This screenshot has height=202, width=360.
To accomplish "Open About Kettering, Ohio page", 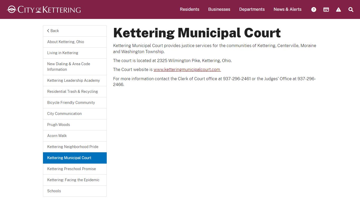I will click(75, 42).
